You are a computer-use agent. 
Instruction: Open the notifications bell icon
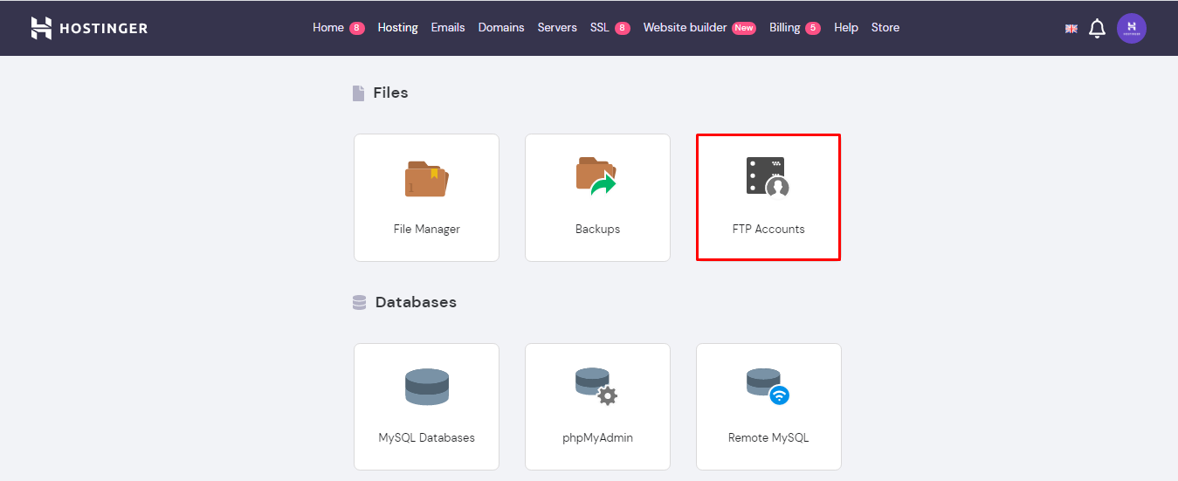1098,28
